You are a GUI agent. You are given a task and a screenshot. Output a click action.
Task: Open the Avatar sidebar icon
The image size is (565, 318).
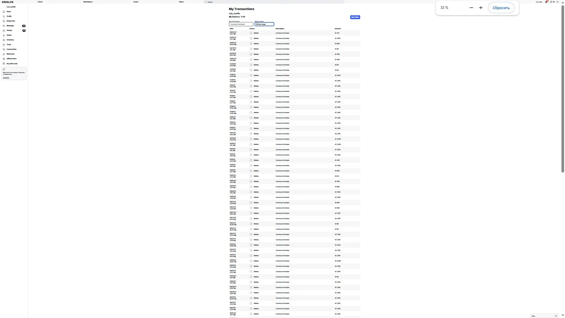tap(4, 35)
